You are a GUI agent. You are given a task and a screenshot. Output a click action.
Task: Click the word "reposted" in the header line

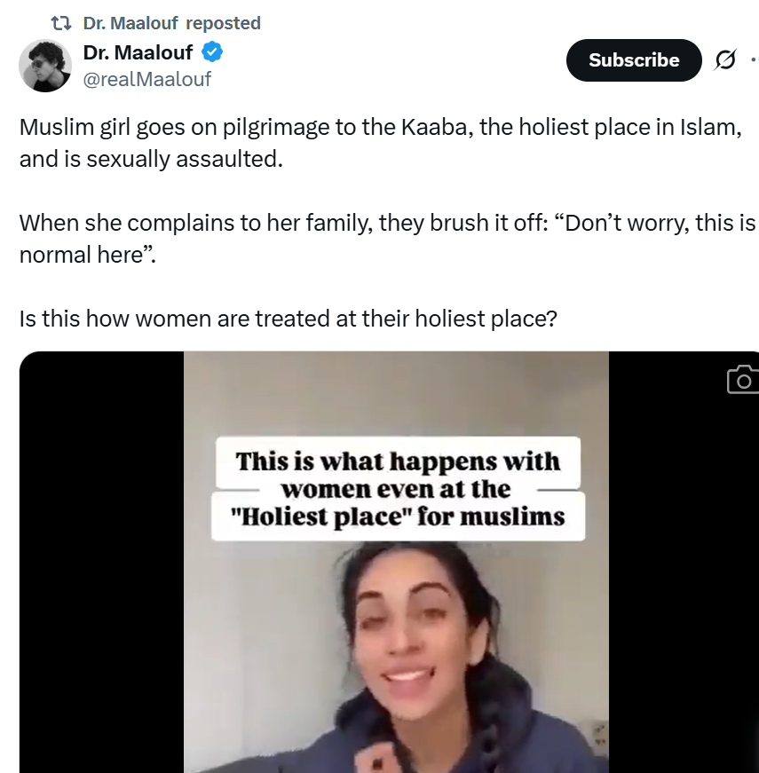point(223,23)
